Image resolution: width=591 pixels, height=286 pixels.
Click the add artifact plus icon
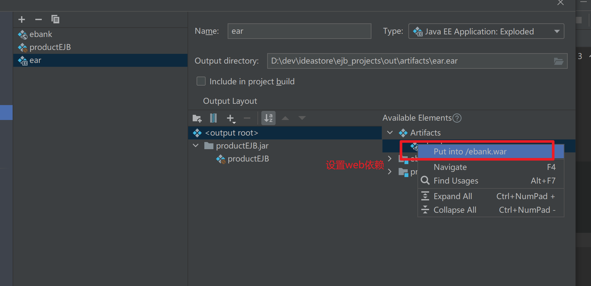22,19
